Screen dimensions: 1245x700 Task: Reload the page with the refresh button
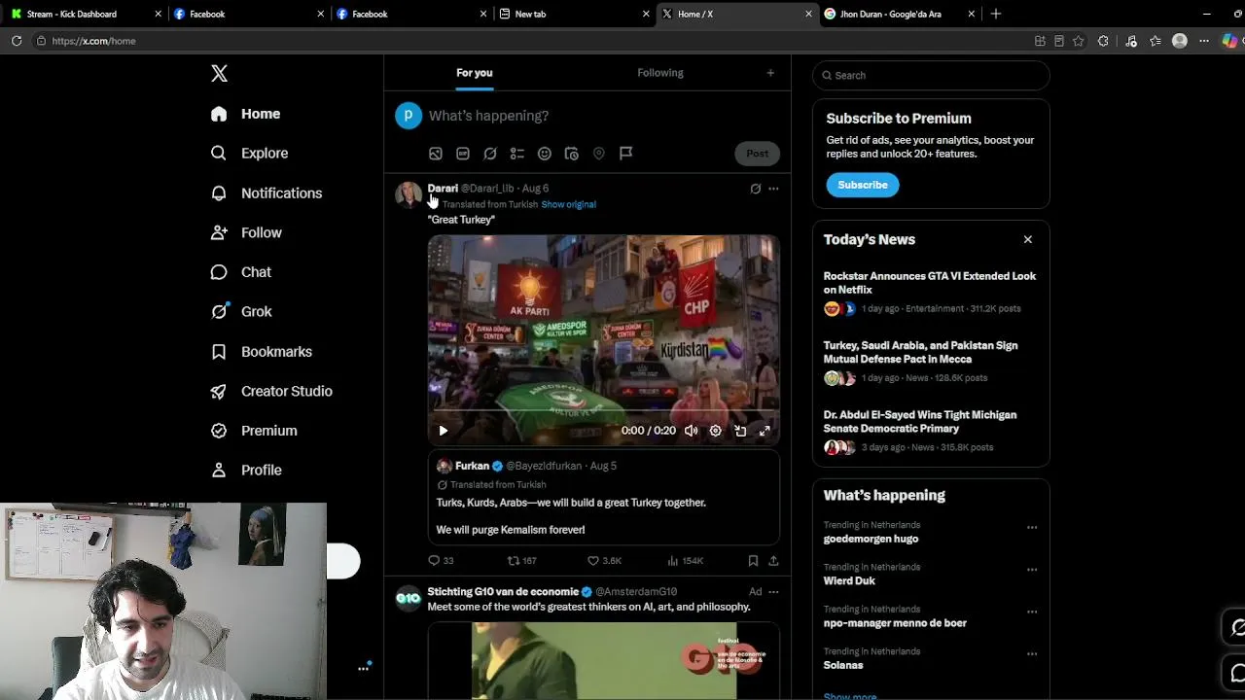pyautogui.click(x=17, y=41)
